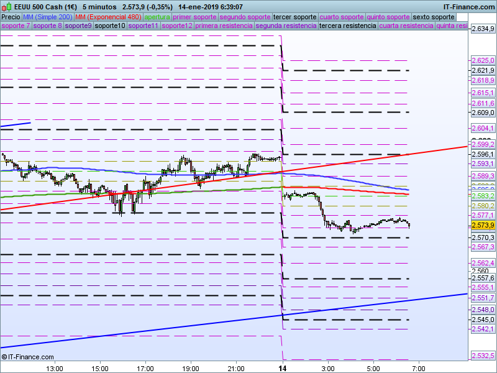Screen dimensions: 497x373
Task: Click the 2.580,2 price axis label
Action: 483,206
